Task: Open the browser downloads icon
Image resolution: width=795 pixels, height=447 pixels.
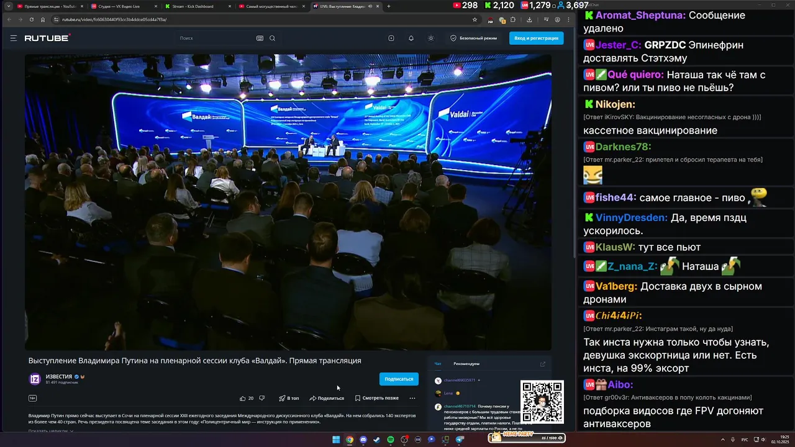Action: 529,19
